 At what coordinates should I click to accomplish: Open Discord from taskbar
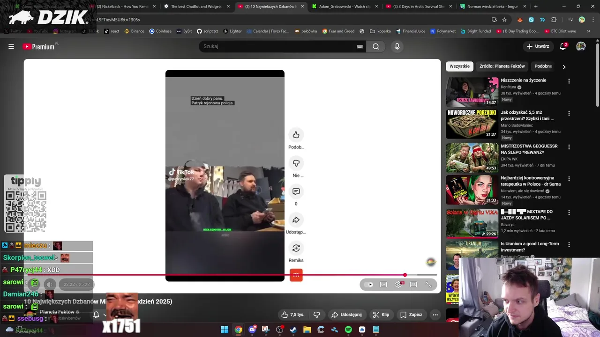pyautogui.click(x=252, y=330)
